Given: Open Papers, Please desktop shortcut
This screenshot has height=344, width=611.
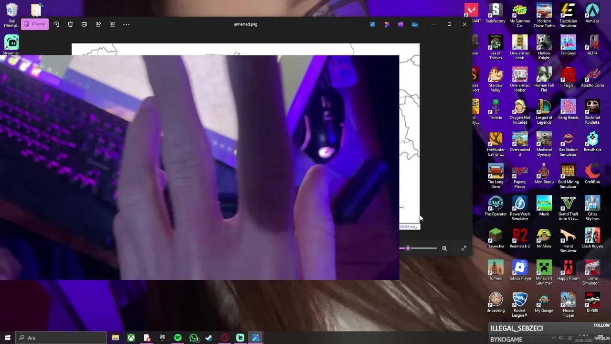Looking at the screenshot, I should (x=520, y=176).
